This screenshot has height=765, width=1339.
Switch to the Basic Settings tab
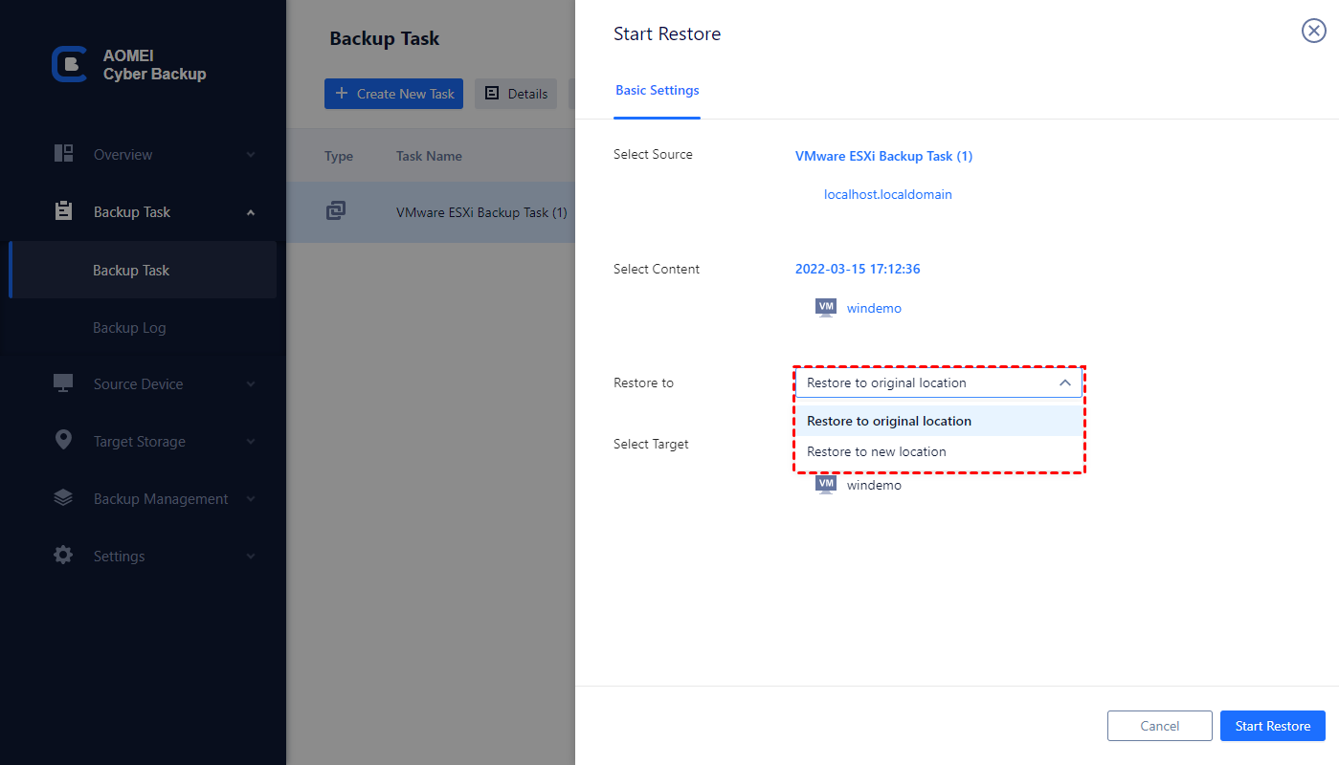[x=657, y=91]
